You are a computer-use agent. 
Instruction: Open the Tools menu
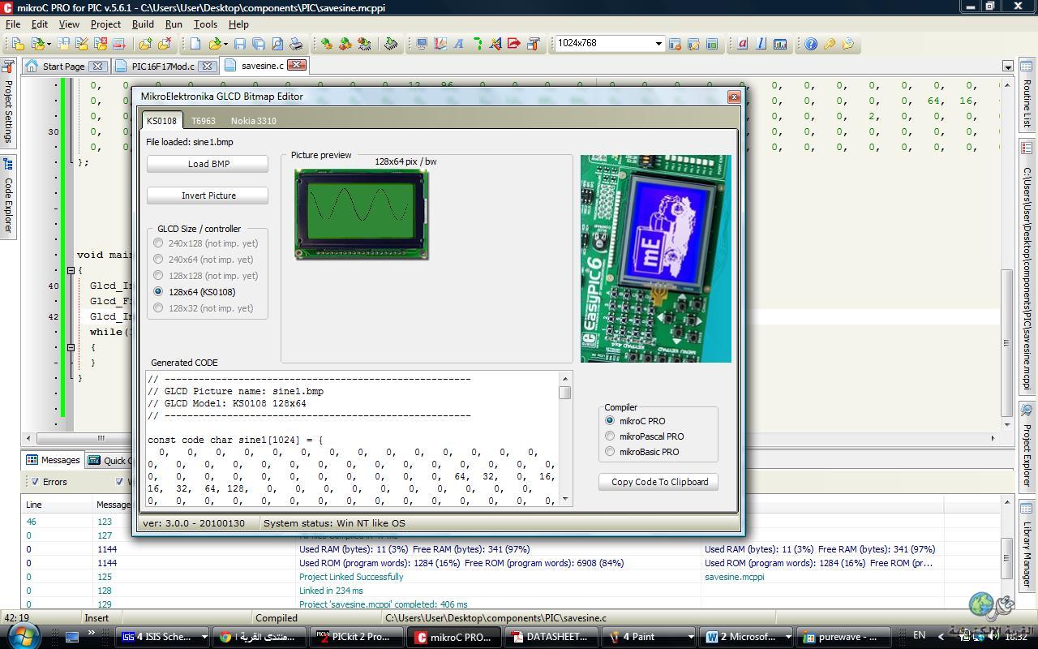[205, 24]
